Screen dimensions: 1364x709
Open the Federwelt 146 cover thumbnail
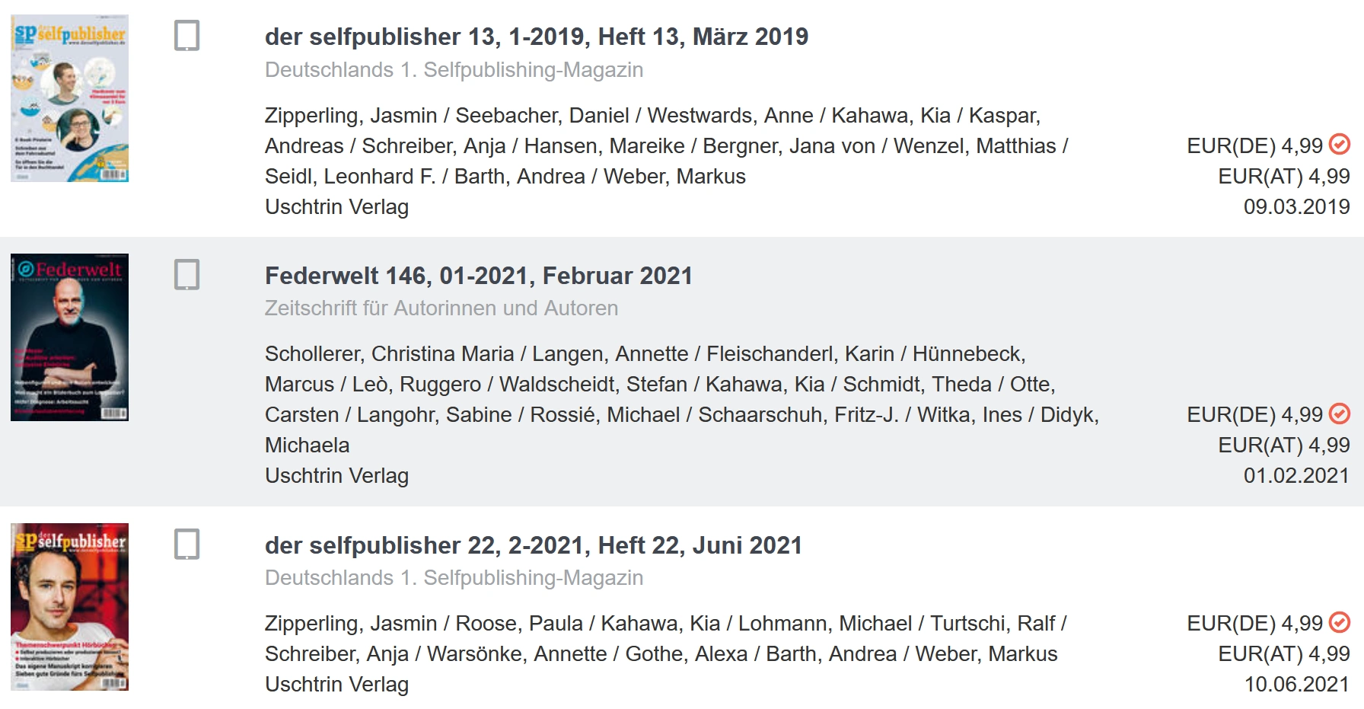pos(69,337)
